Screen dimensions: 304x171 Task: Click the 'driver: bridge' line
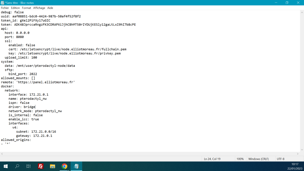tap(22, 107)
